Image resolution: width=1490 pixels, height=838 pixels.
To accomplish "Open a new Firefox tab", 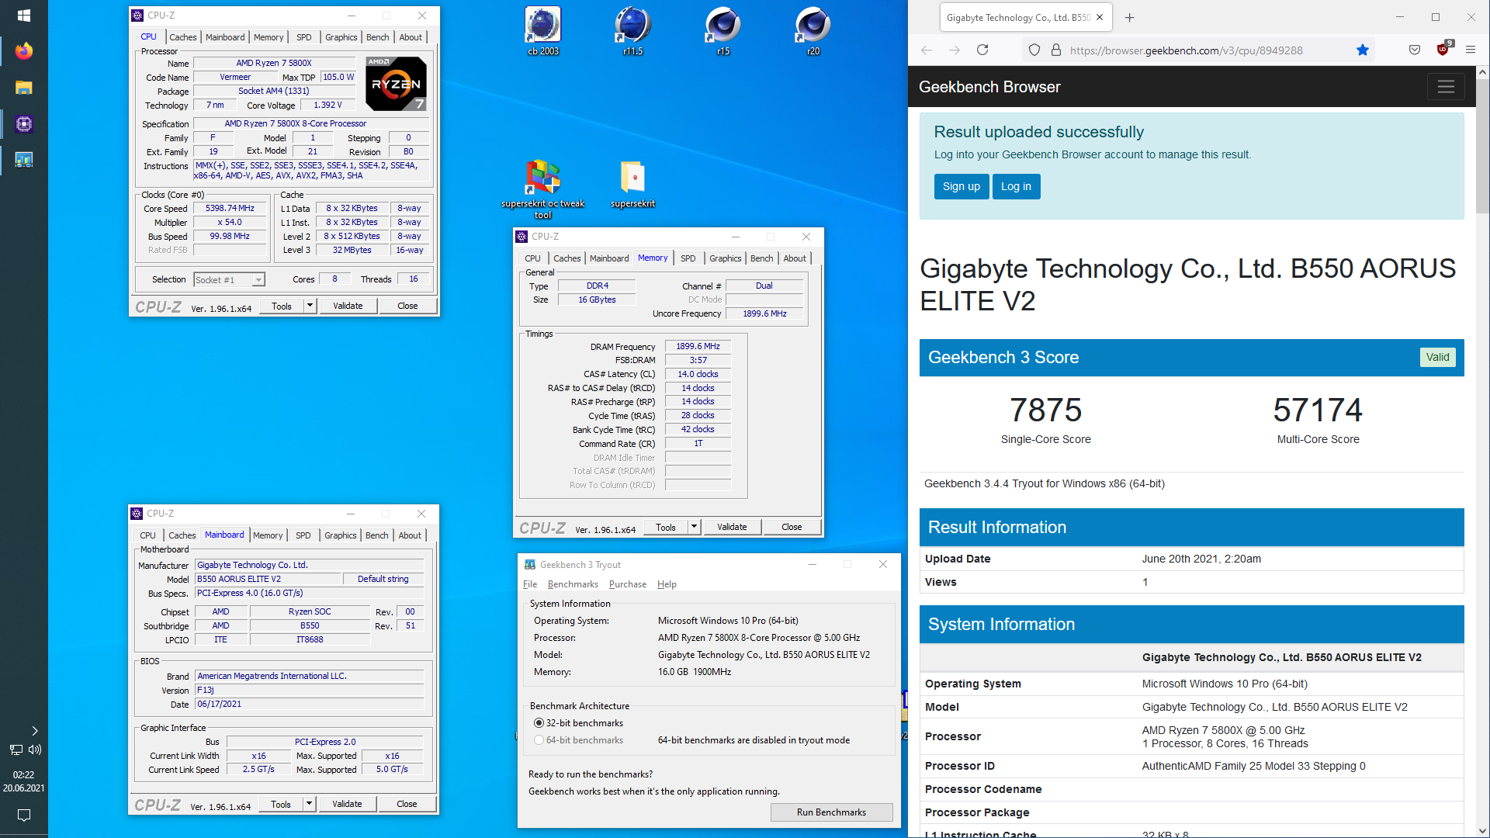I will (x=1130, y=17).
